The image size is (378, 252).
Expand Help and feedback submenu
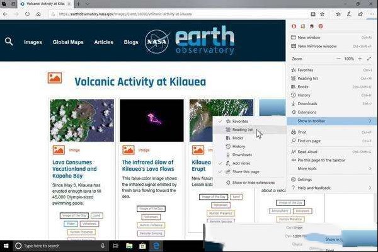click(332, 188)
